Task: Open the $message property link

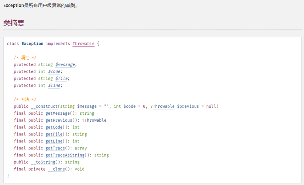Action: coord(65,64)
